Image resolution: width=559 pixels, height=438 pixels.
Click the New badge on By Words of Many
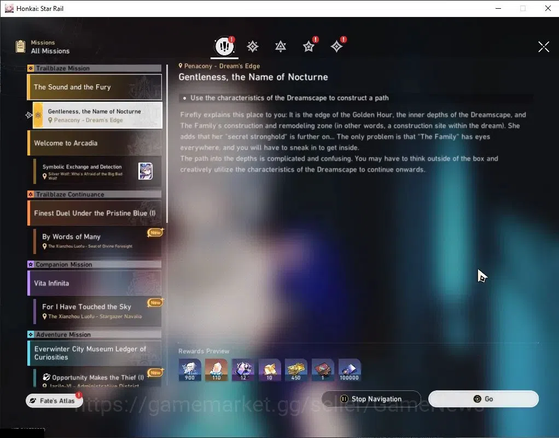pyautogui.click(x=155, y=232)
